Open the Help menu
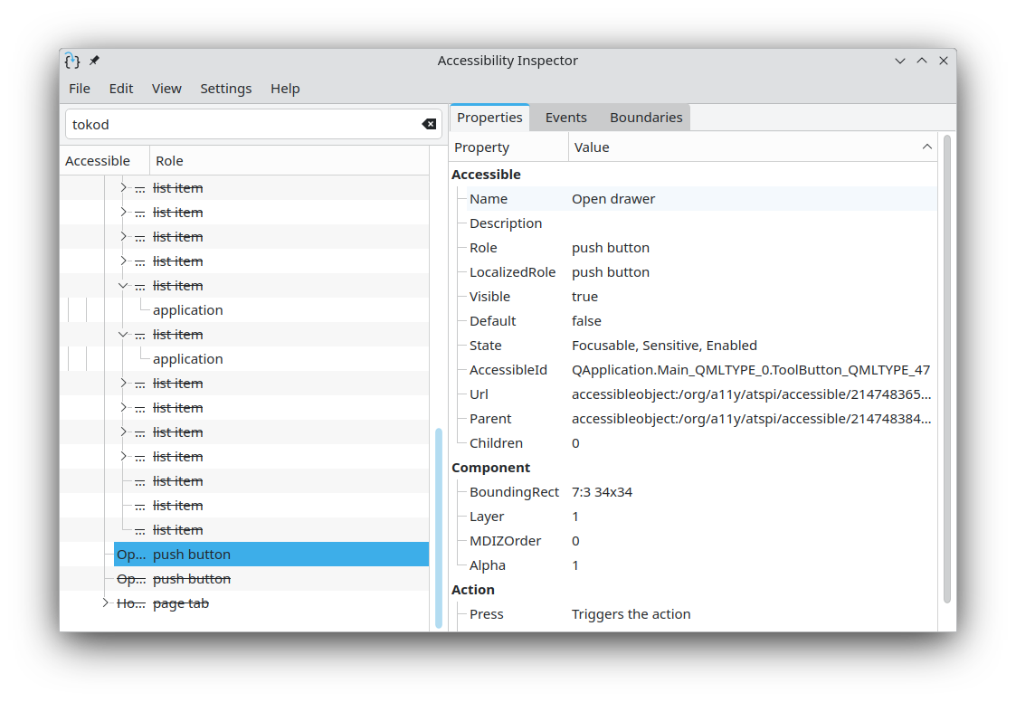 click(285, 89)
